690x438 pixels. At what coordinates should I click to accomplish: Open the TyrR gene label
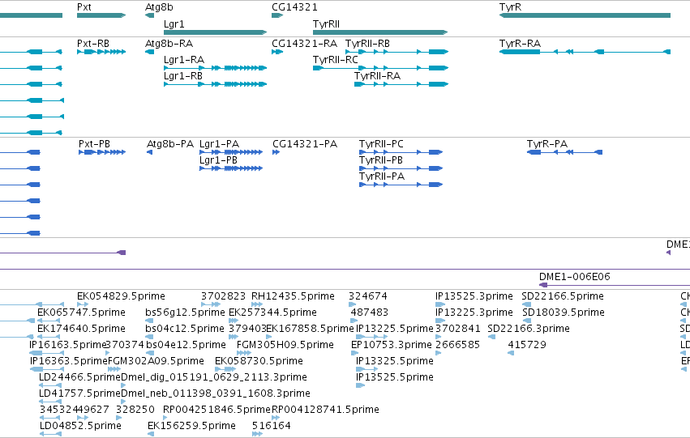(511, 7)
